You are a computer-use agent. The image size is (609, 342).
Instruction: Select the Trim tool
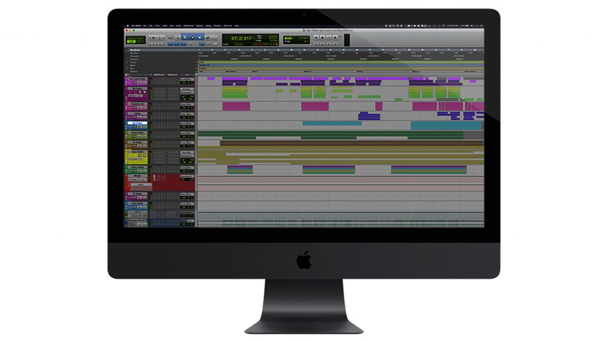pyautogui.click(x=185, y=37)
